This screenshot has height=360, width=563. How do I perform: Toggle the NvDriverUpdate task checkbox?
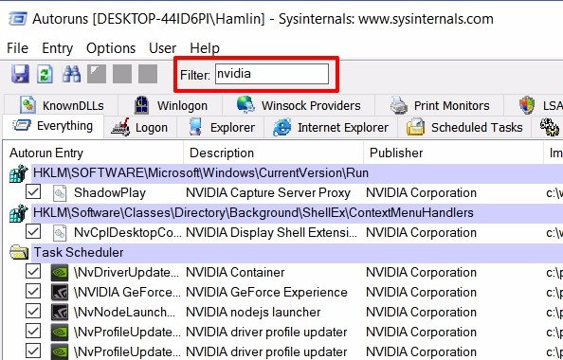[x=33, y=272]
